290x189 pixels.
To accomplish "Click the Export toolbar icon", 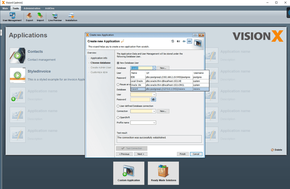I will 29,17.
